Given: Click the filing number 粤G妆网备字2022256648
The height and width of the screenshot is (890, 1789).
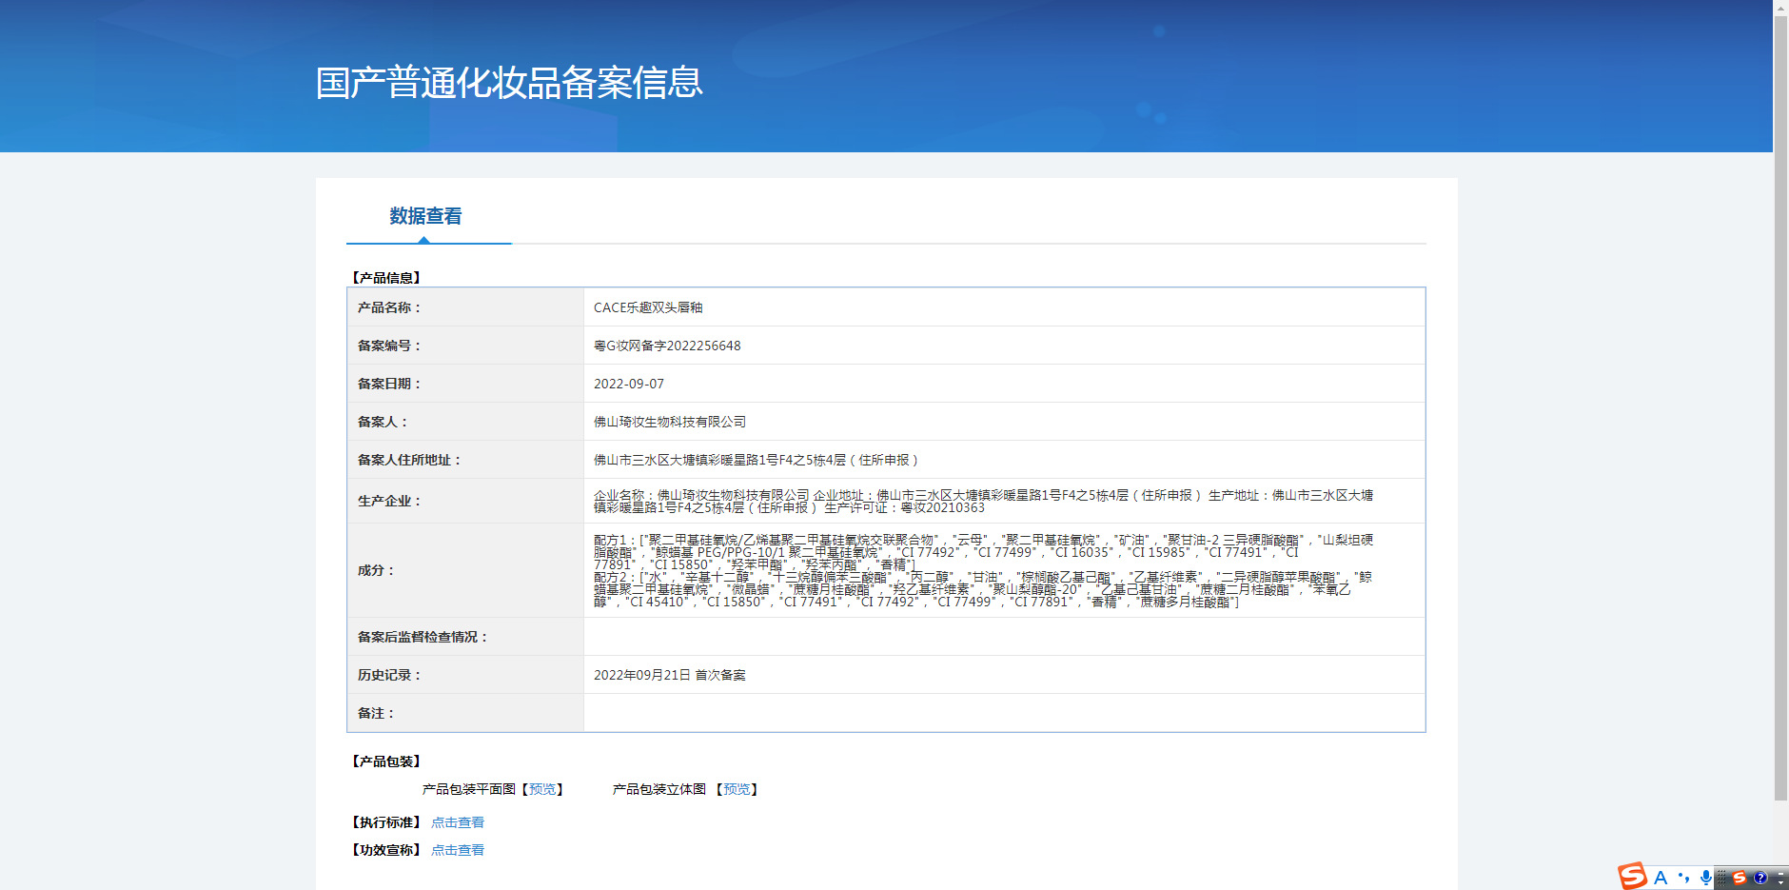Looking at the screenshot, I should click(667, 346).
